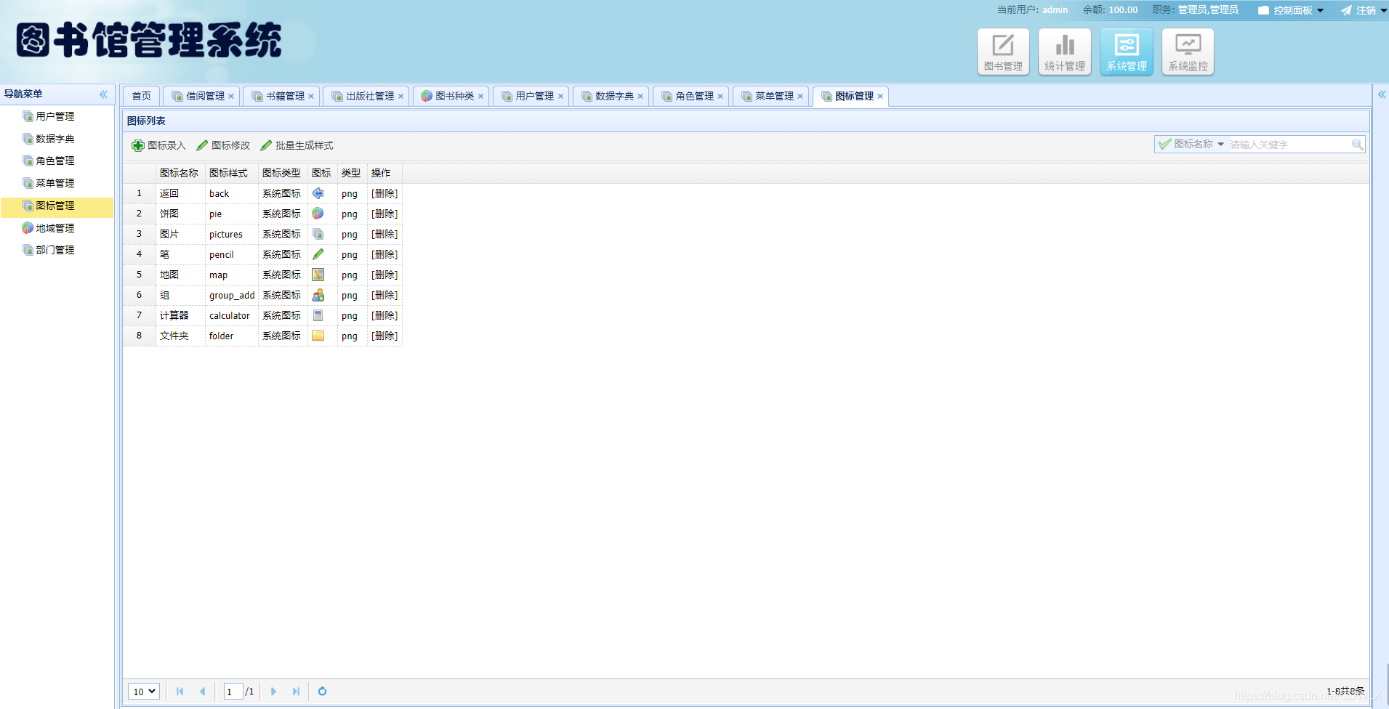Click the map icon in row 5
1389x709 pixels.
pos(318,275)
